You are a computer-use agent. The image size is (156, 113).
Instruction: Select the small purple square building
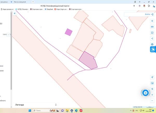tap(69, 32)
